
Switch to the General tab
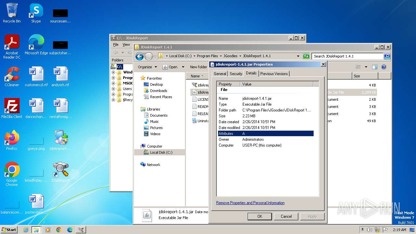click(x=220, y=74)
